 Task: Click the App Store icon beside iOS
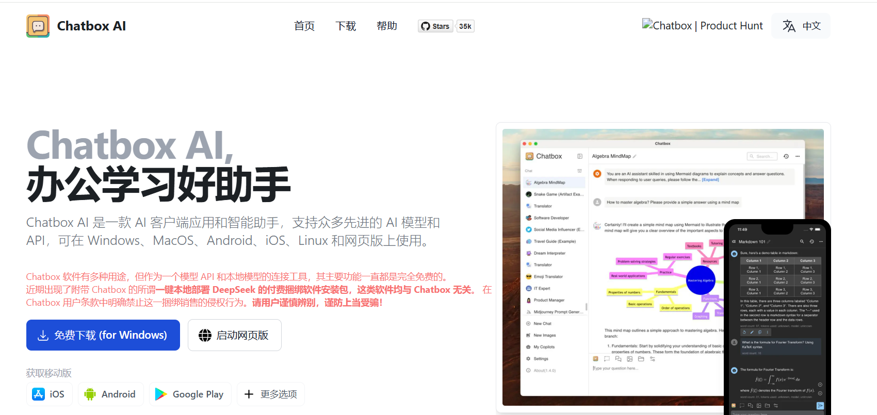point(38,394)
